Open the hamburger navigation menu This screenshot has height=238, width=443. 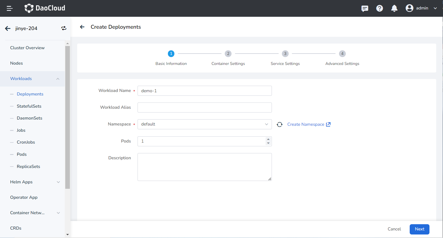(x=10, y=8)
